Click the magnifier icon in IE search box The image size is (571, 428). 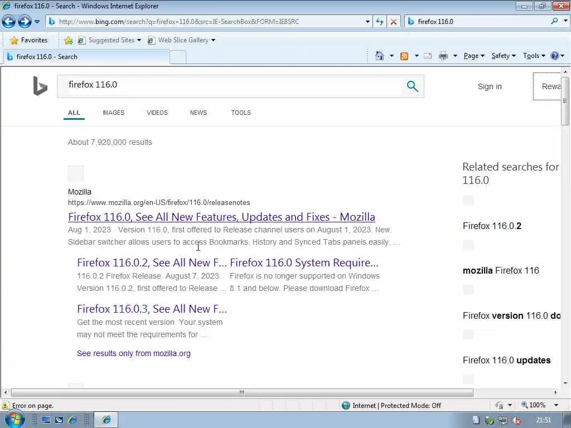click(554, 22)
